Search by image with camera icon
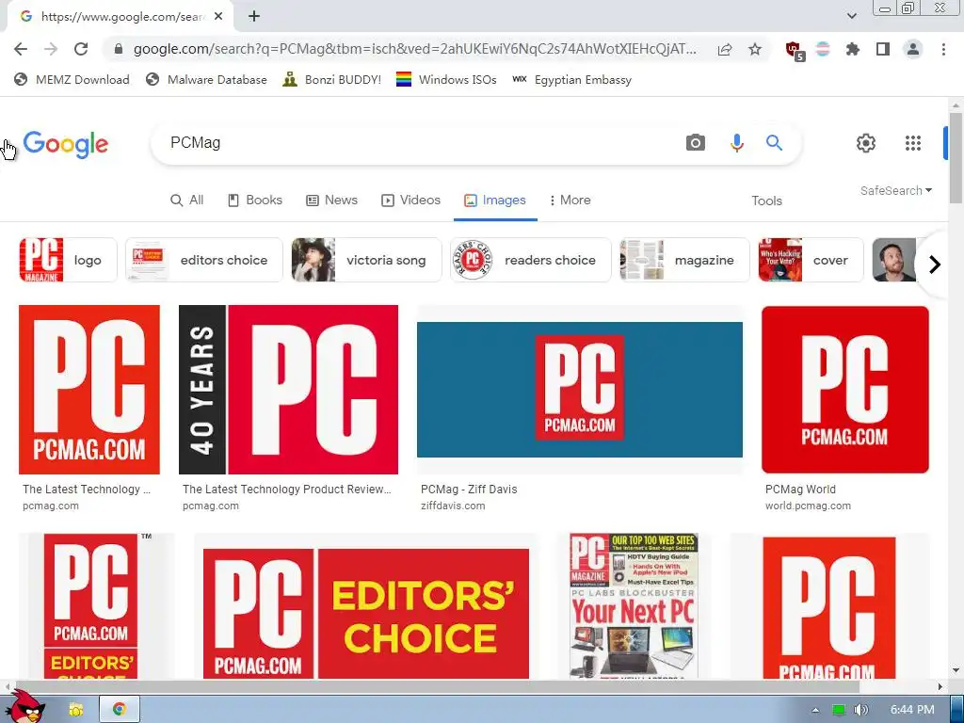The image size is (964, 723). [x=696, y=143]
